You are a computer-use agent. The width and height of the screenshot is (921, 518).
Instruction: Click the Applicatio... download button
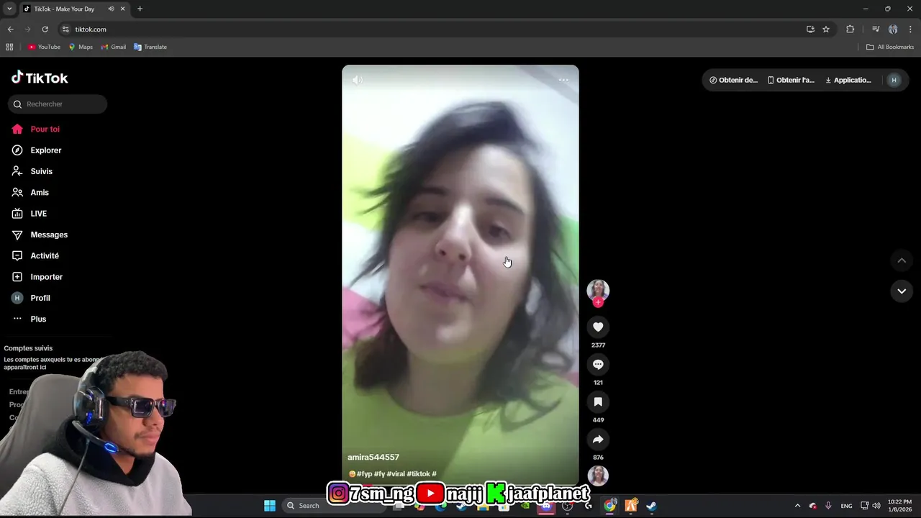[x=848, y=80]
